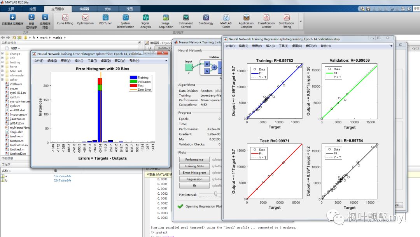420x237 pixels.
Task: Expand the MATLAB folder node
Action: coord(2,71)
